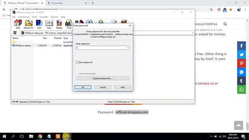The height and width of the screenshot is (140, 249).
Task: Close the Downloads tab in Chrome
Action: (86, 3)
